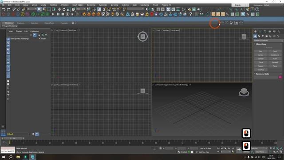284x160 pixels.
Task: Open the Modify command panel tab
Action: pyautogui.click(x=260, y=32)
